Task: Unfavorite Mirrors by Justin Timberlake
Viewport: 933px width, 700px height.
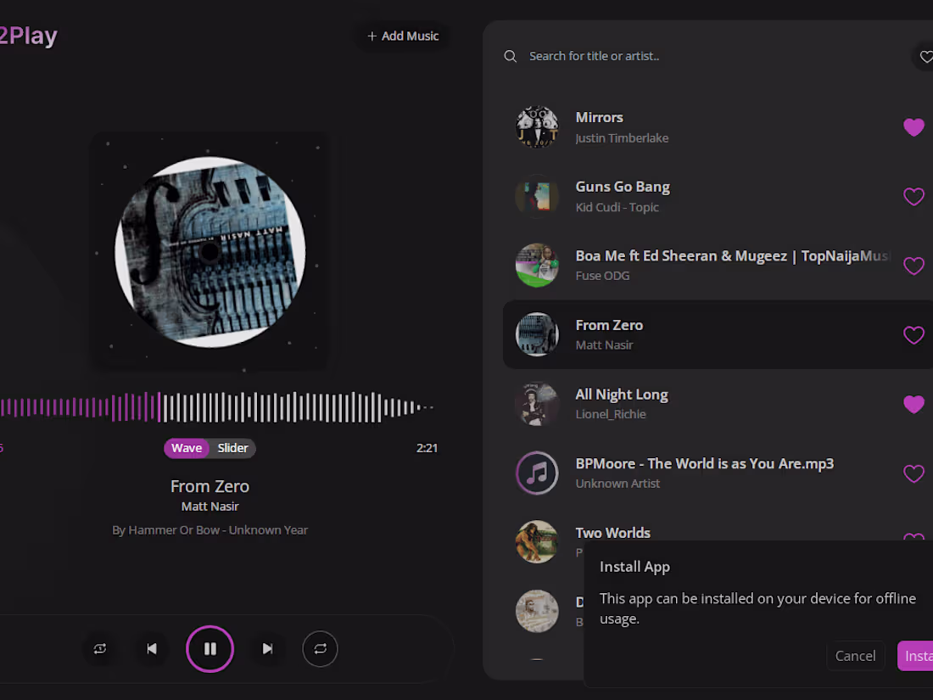Action: pyautogui.click(x=913, y=127)
